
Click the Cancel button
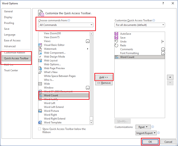[x=168, y=142]
